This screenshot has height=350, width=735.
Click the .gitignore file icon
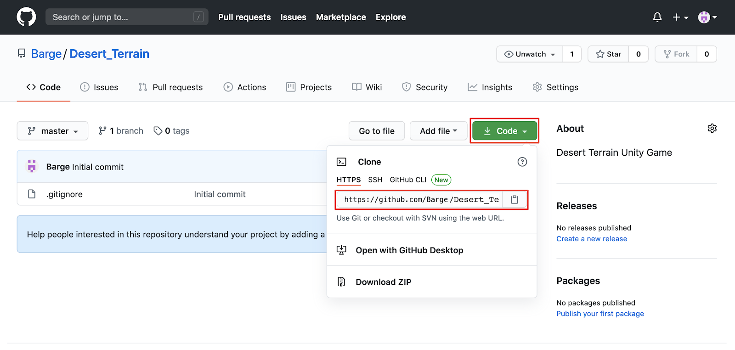(32, 194)
